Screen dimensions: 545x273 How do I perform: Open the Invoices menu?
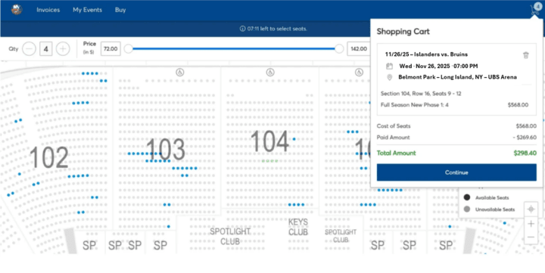point(48,10)
